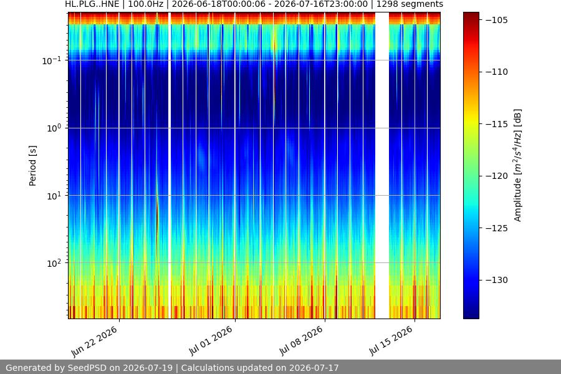Click the 'Period [s]' y-axis label

pos(32,166)
